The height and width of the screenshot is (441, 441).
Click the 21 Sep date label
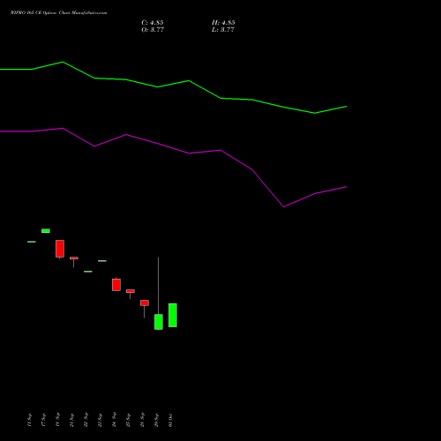tap(71, 420)
